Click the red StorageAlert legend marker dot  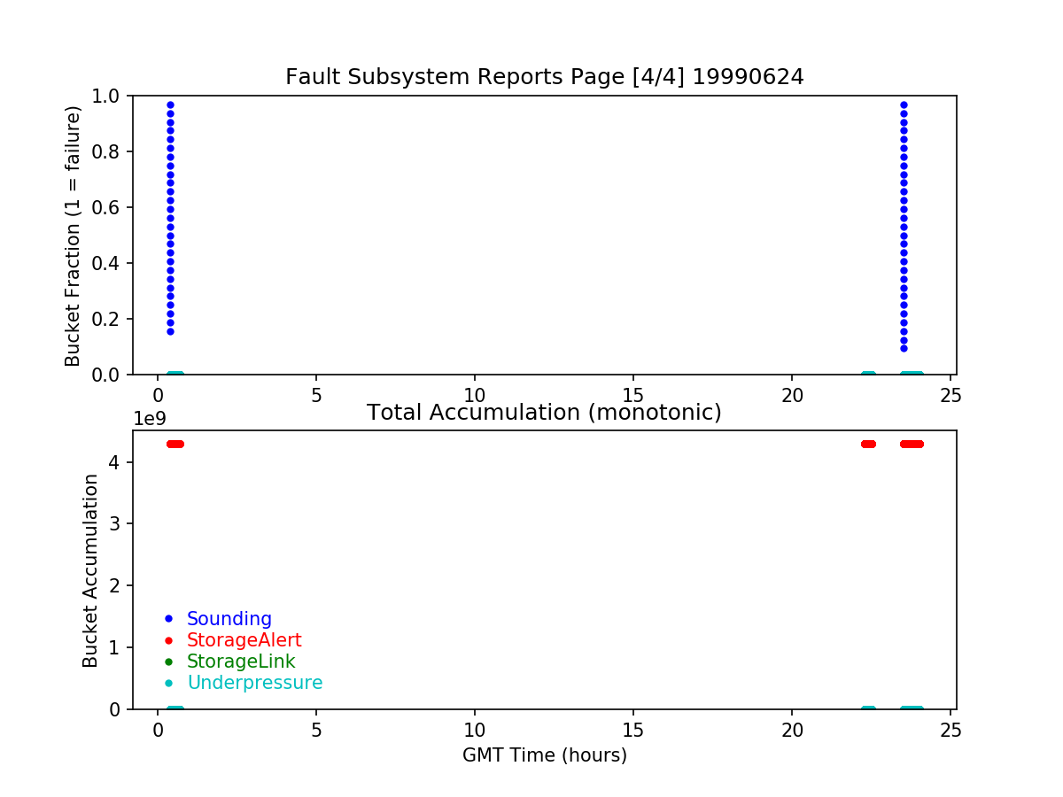pos(168,640)
